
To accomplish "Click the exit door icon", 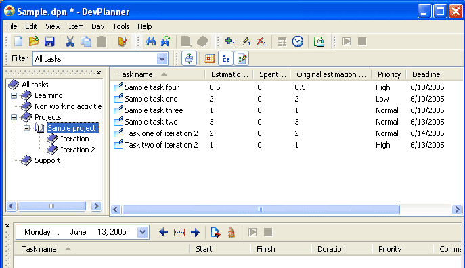I will click(123, 41).
